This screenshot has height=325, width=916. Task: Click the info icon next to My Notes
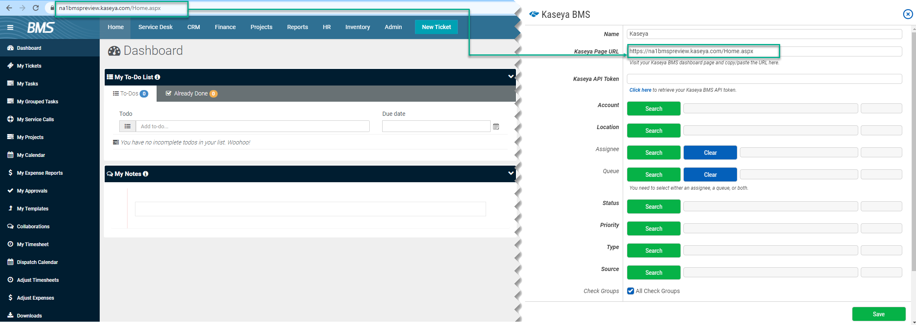[x=145, y=174]
